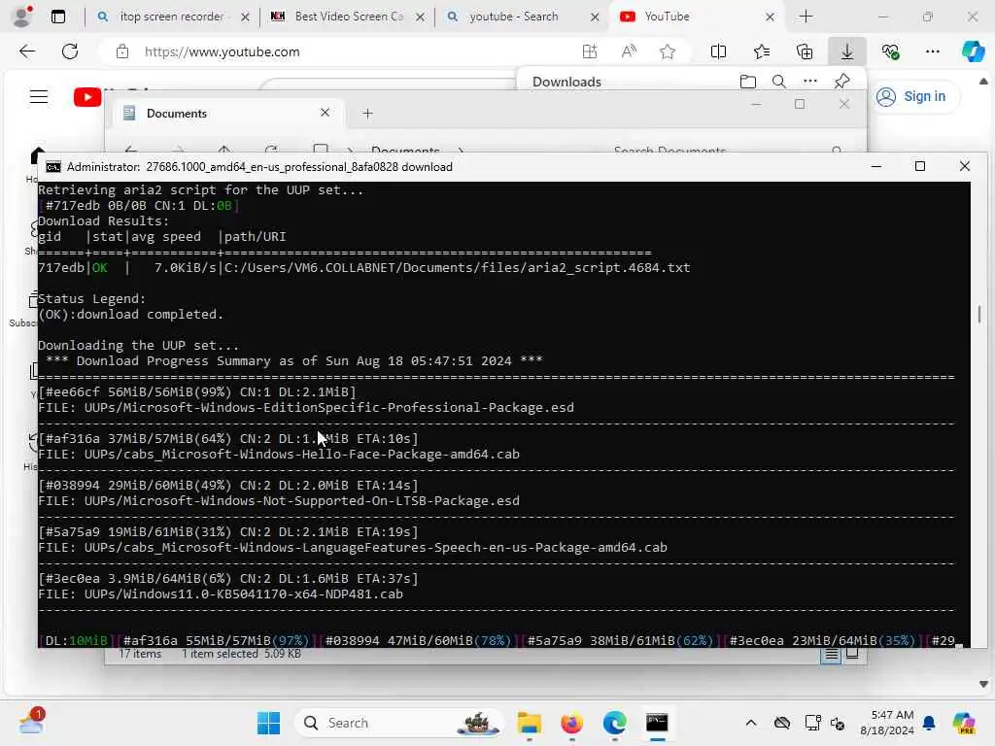Open a new Edge tab

(x=806, y=17)
